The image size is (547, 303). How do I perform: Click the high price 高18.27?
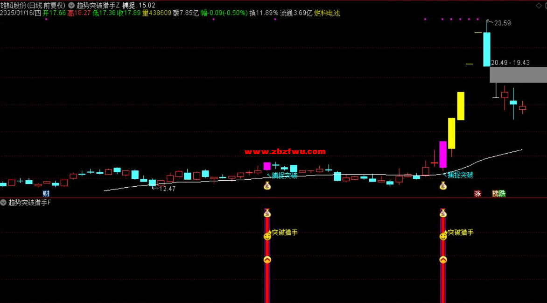(79, 13)
